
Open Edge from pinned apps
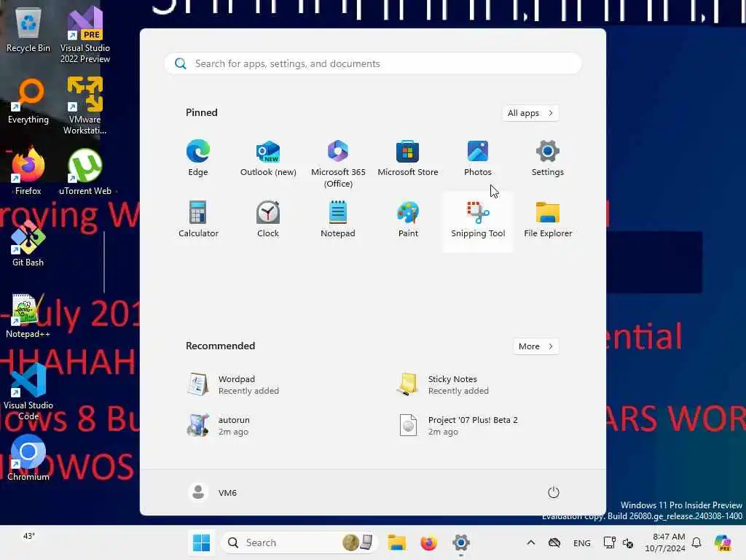click(x=198, y=158)
